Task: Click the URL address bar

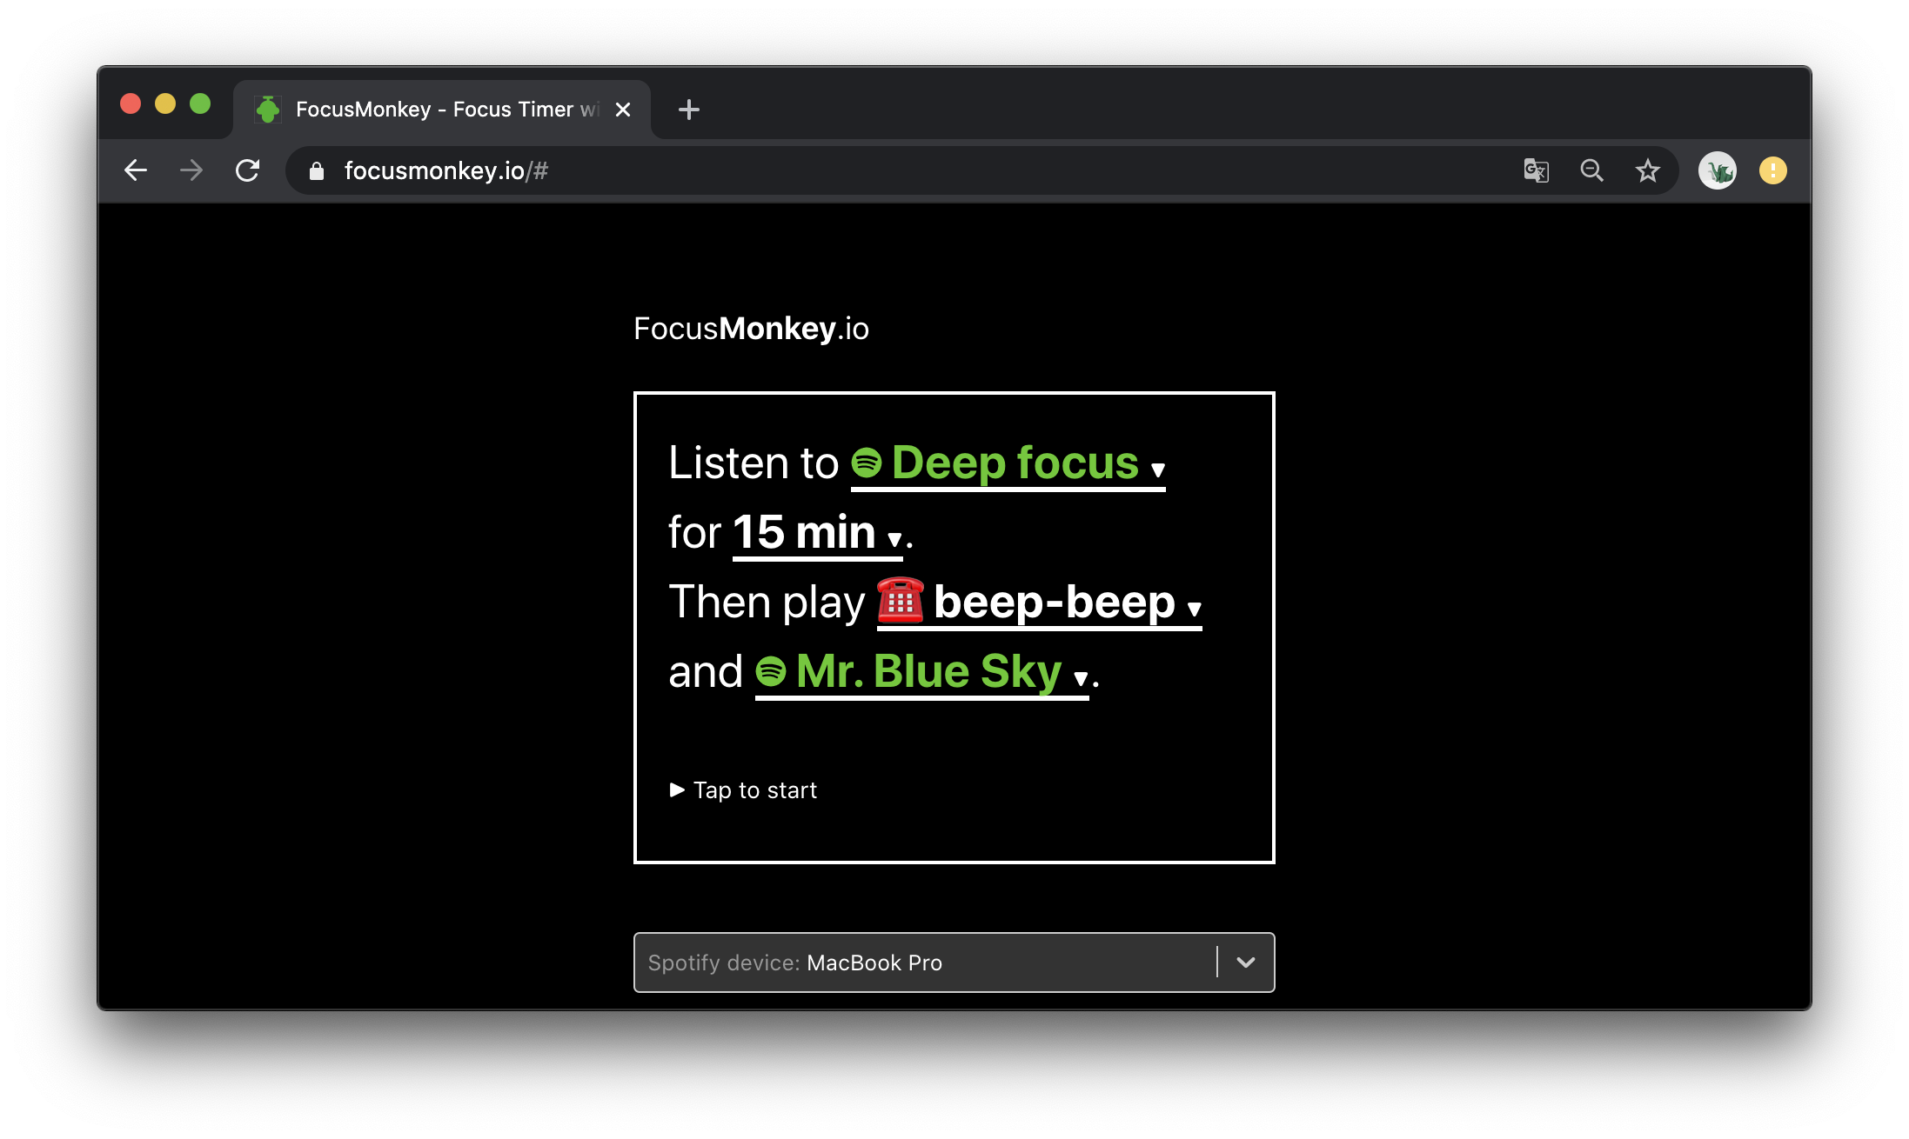Action: tap(870, 170)
